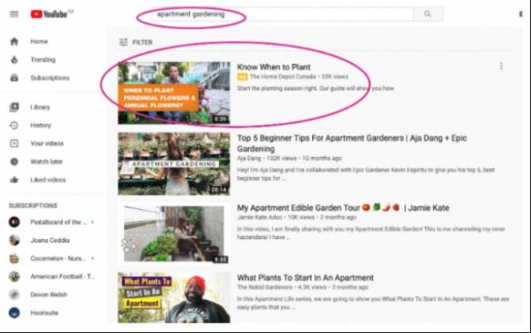
Task: Open the hamburger guide menu
Action: click(14, 14)
